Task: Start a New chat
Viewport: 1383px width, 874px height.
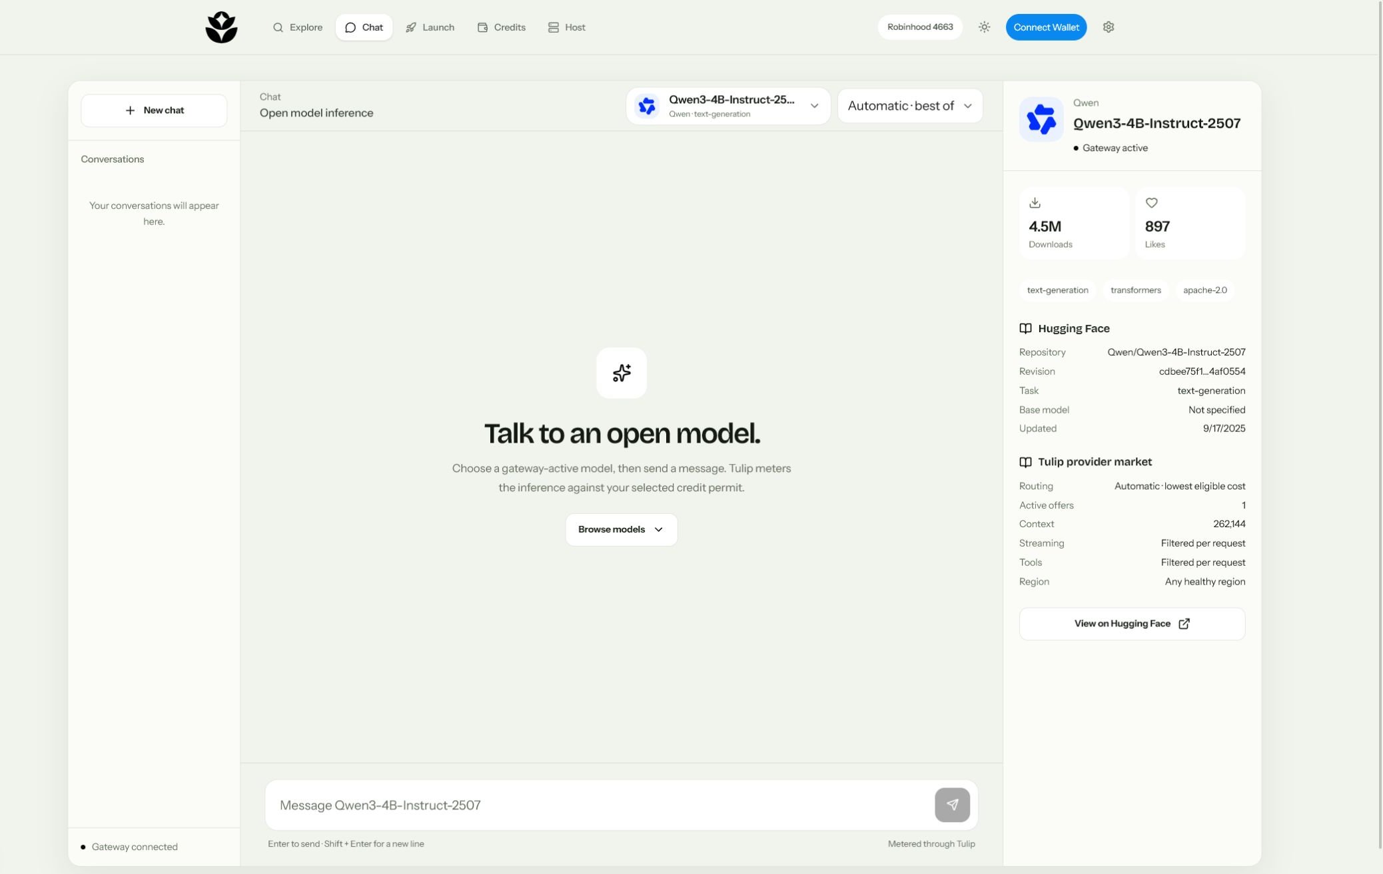Action: [154, 110]
